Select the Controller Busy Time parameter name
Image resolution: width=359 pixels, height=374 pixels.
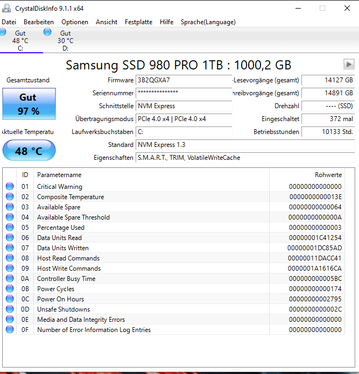(x=66, y=279)
